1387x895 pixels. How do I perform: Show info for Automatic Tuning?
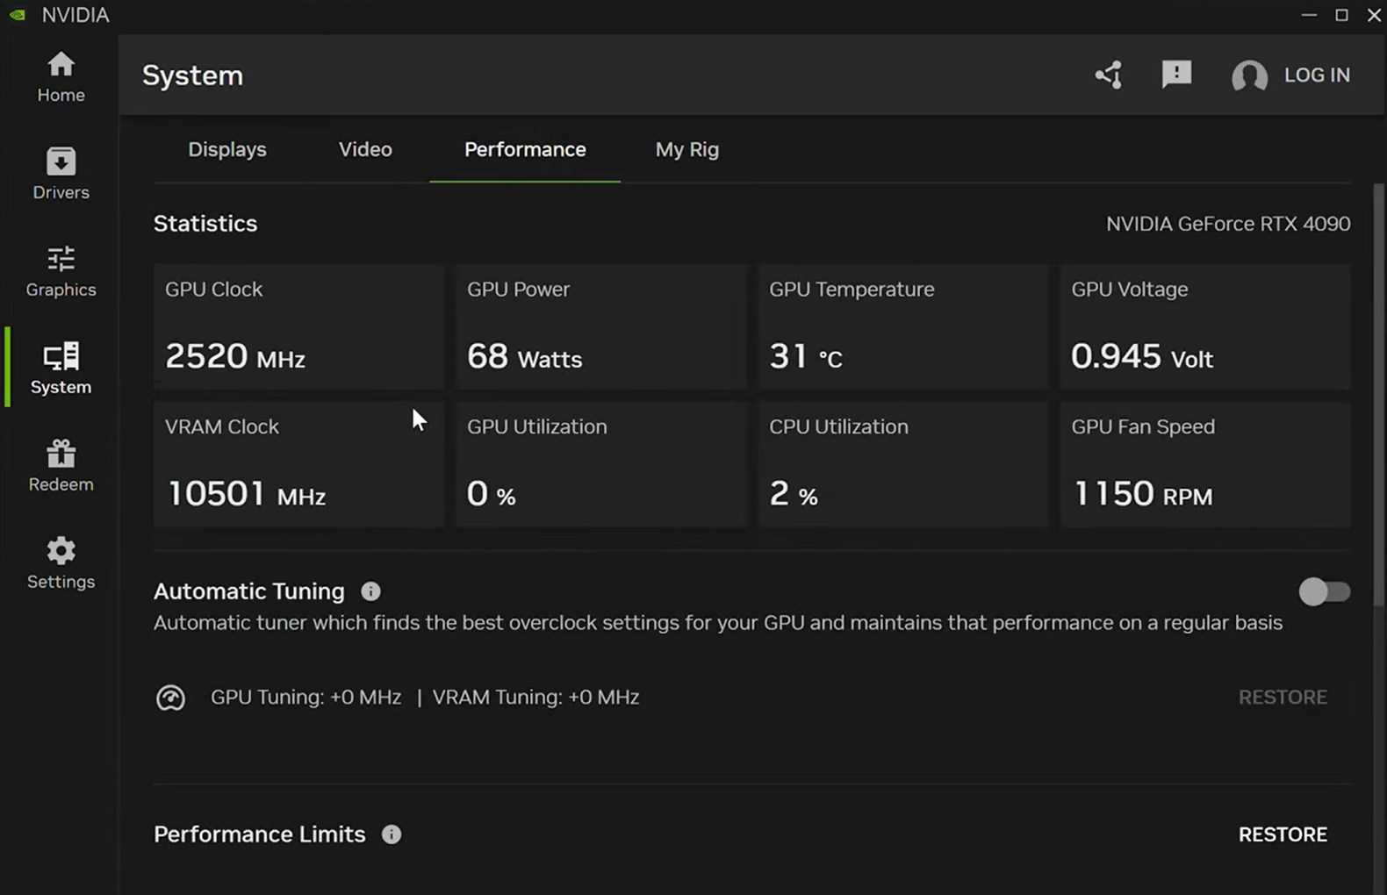click(370, 591)
